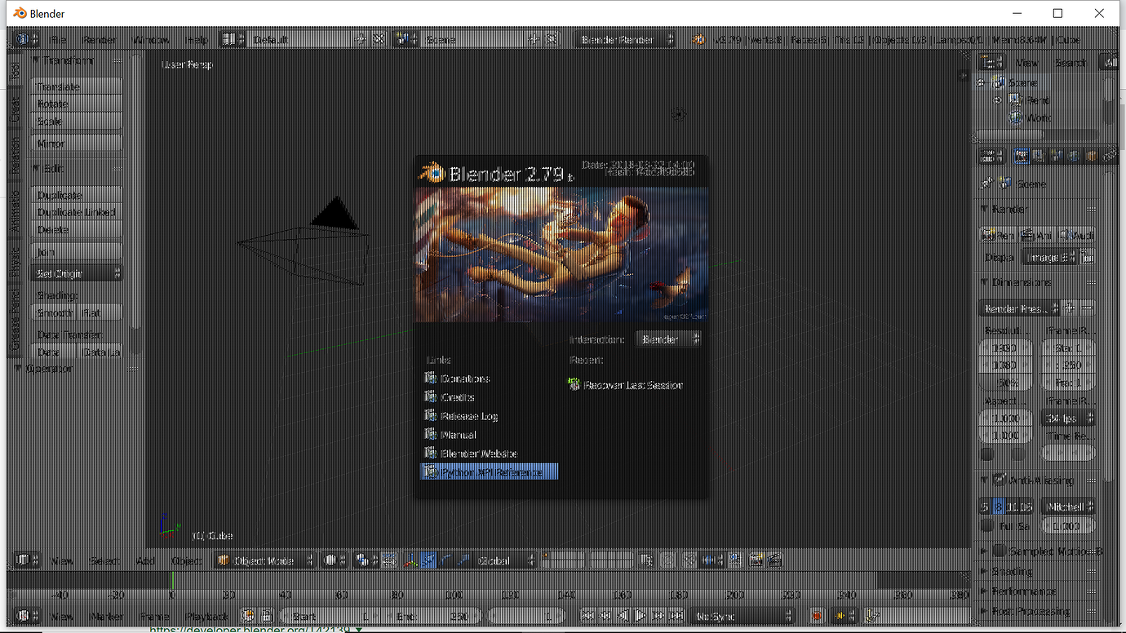
Task: Select anti-aliasing sample count 5
Action: coord(986,507)
